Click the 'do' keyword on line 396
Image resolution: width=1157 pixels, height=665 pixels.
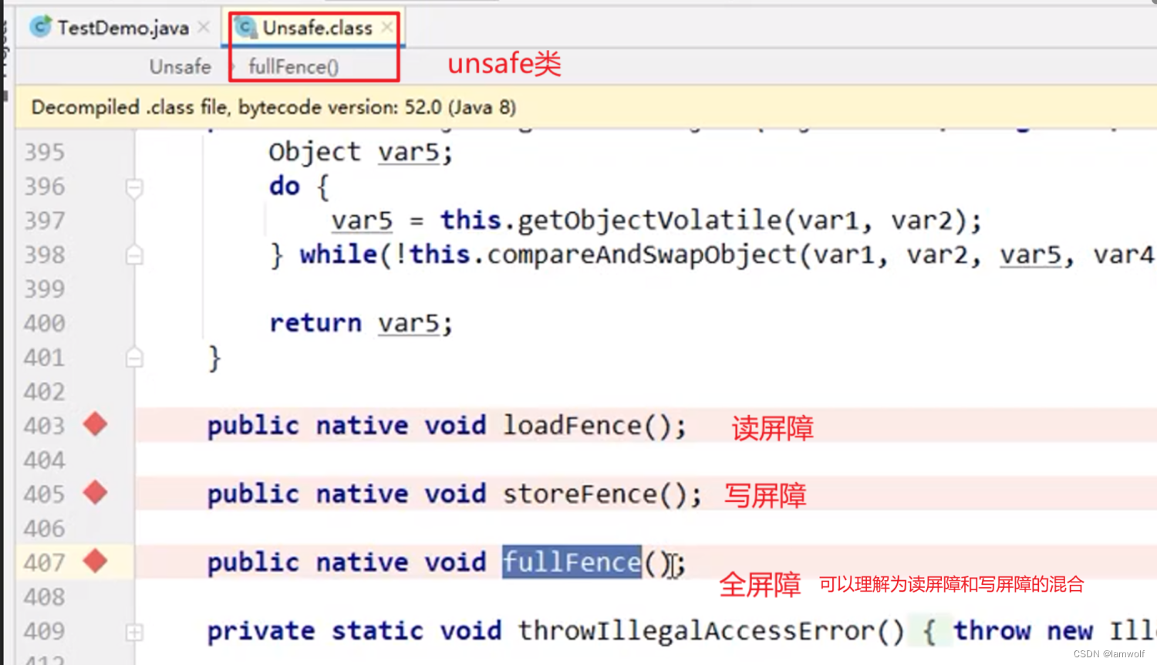point(284,186)
